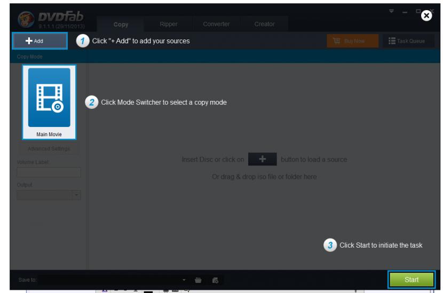Click the green Start button

click(x=412, y=280)
